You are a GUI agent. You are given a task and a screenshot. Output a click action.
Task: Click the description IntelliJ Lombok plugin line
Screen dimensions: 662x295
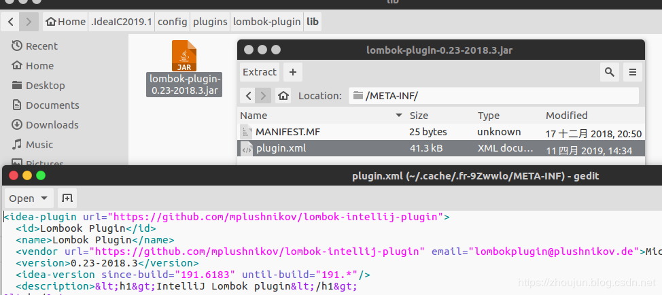187,286
